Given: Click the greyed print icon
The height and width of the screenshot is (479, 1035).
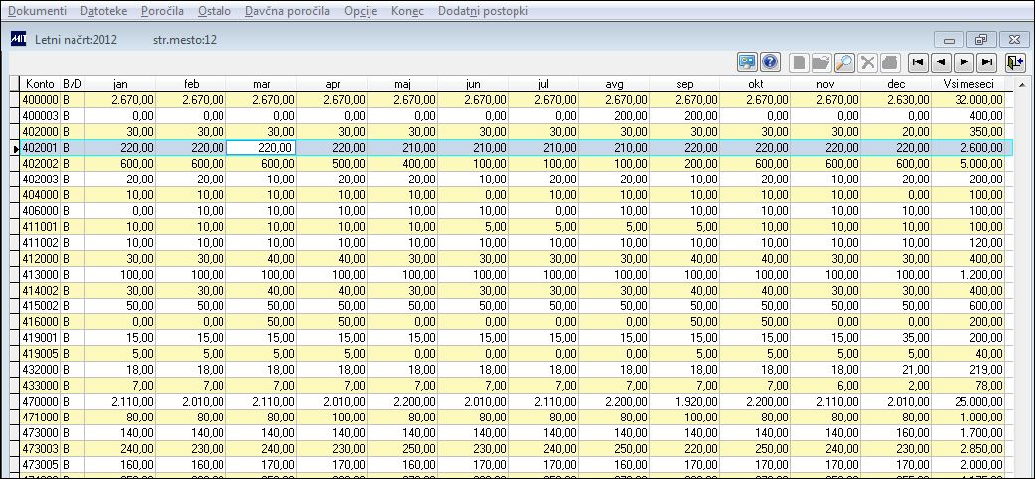Looking at the screenshot, I should (x=890, y=62).
